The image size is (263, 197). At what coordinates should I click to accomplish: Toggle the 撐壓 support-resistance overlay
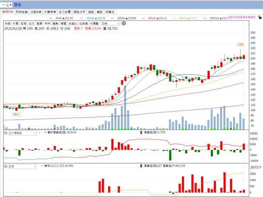[63, 23]
